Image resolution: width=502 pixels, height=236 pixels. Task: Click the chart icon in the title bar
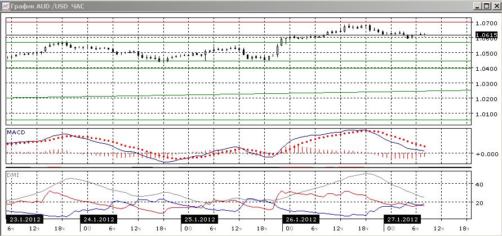tap(6, 6)
